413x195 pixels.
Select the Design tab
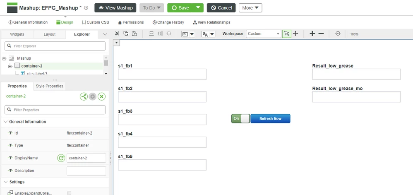[x=65, y=22]
